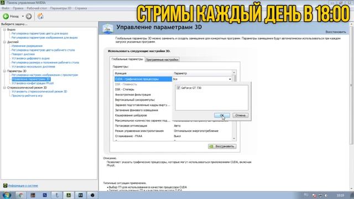Open Установка конфигурации PhysX task

pyautogui.click(x=33, y=83)
